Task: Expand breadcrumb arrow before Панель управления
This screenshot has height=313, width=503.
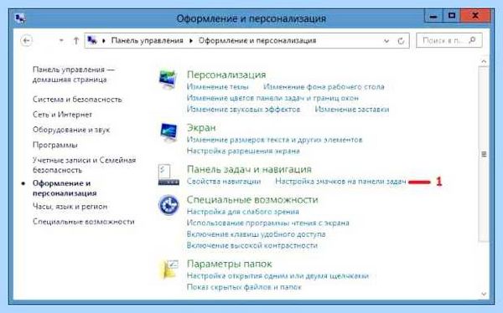Action: (x=104, y=41)
